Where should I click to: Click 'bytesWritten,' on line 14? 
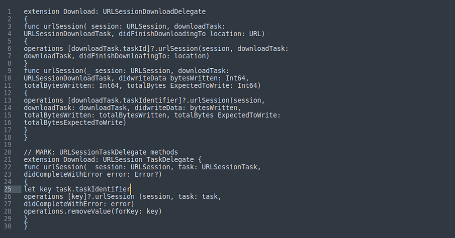tap(215, 108)
